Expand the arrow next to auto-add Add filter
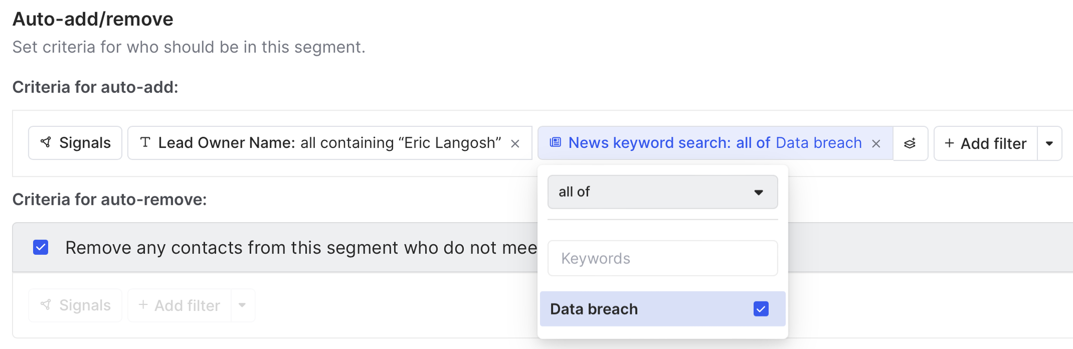1073x349 pixels. 1049,143
